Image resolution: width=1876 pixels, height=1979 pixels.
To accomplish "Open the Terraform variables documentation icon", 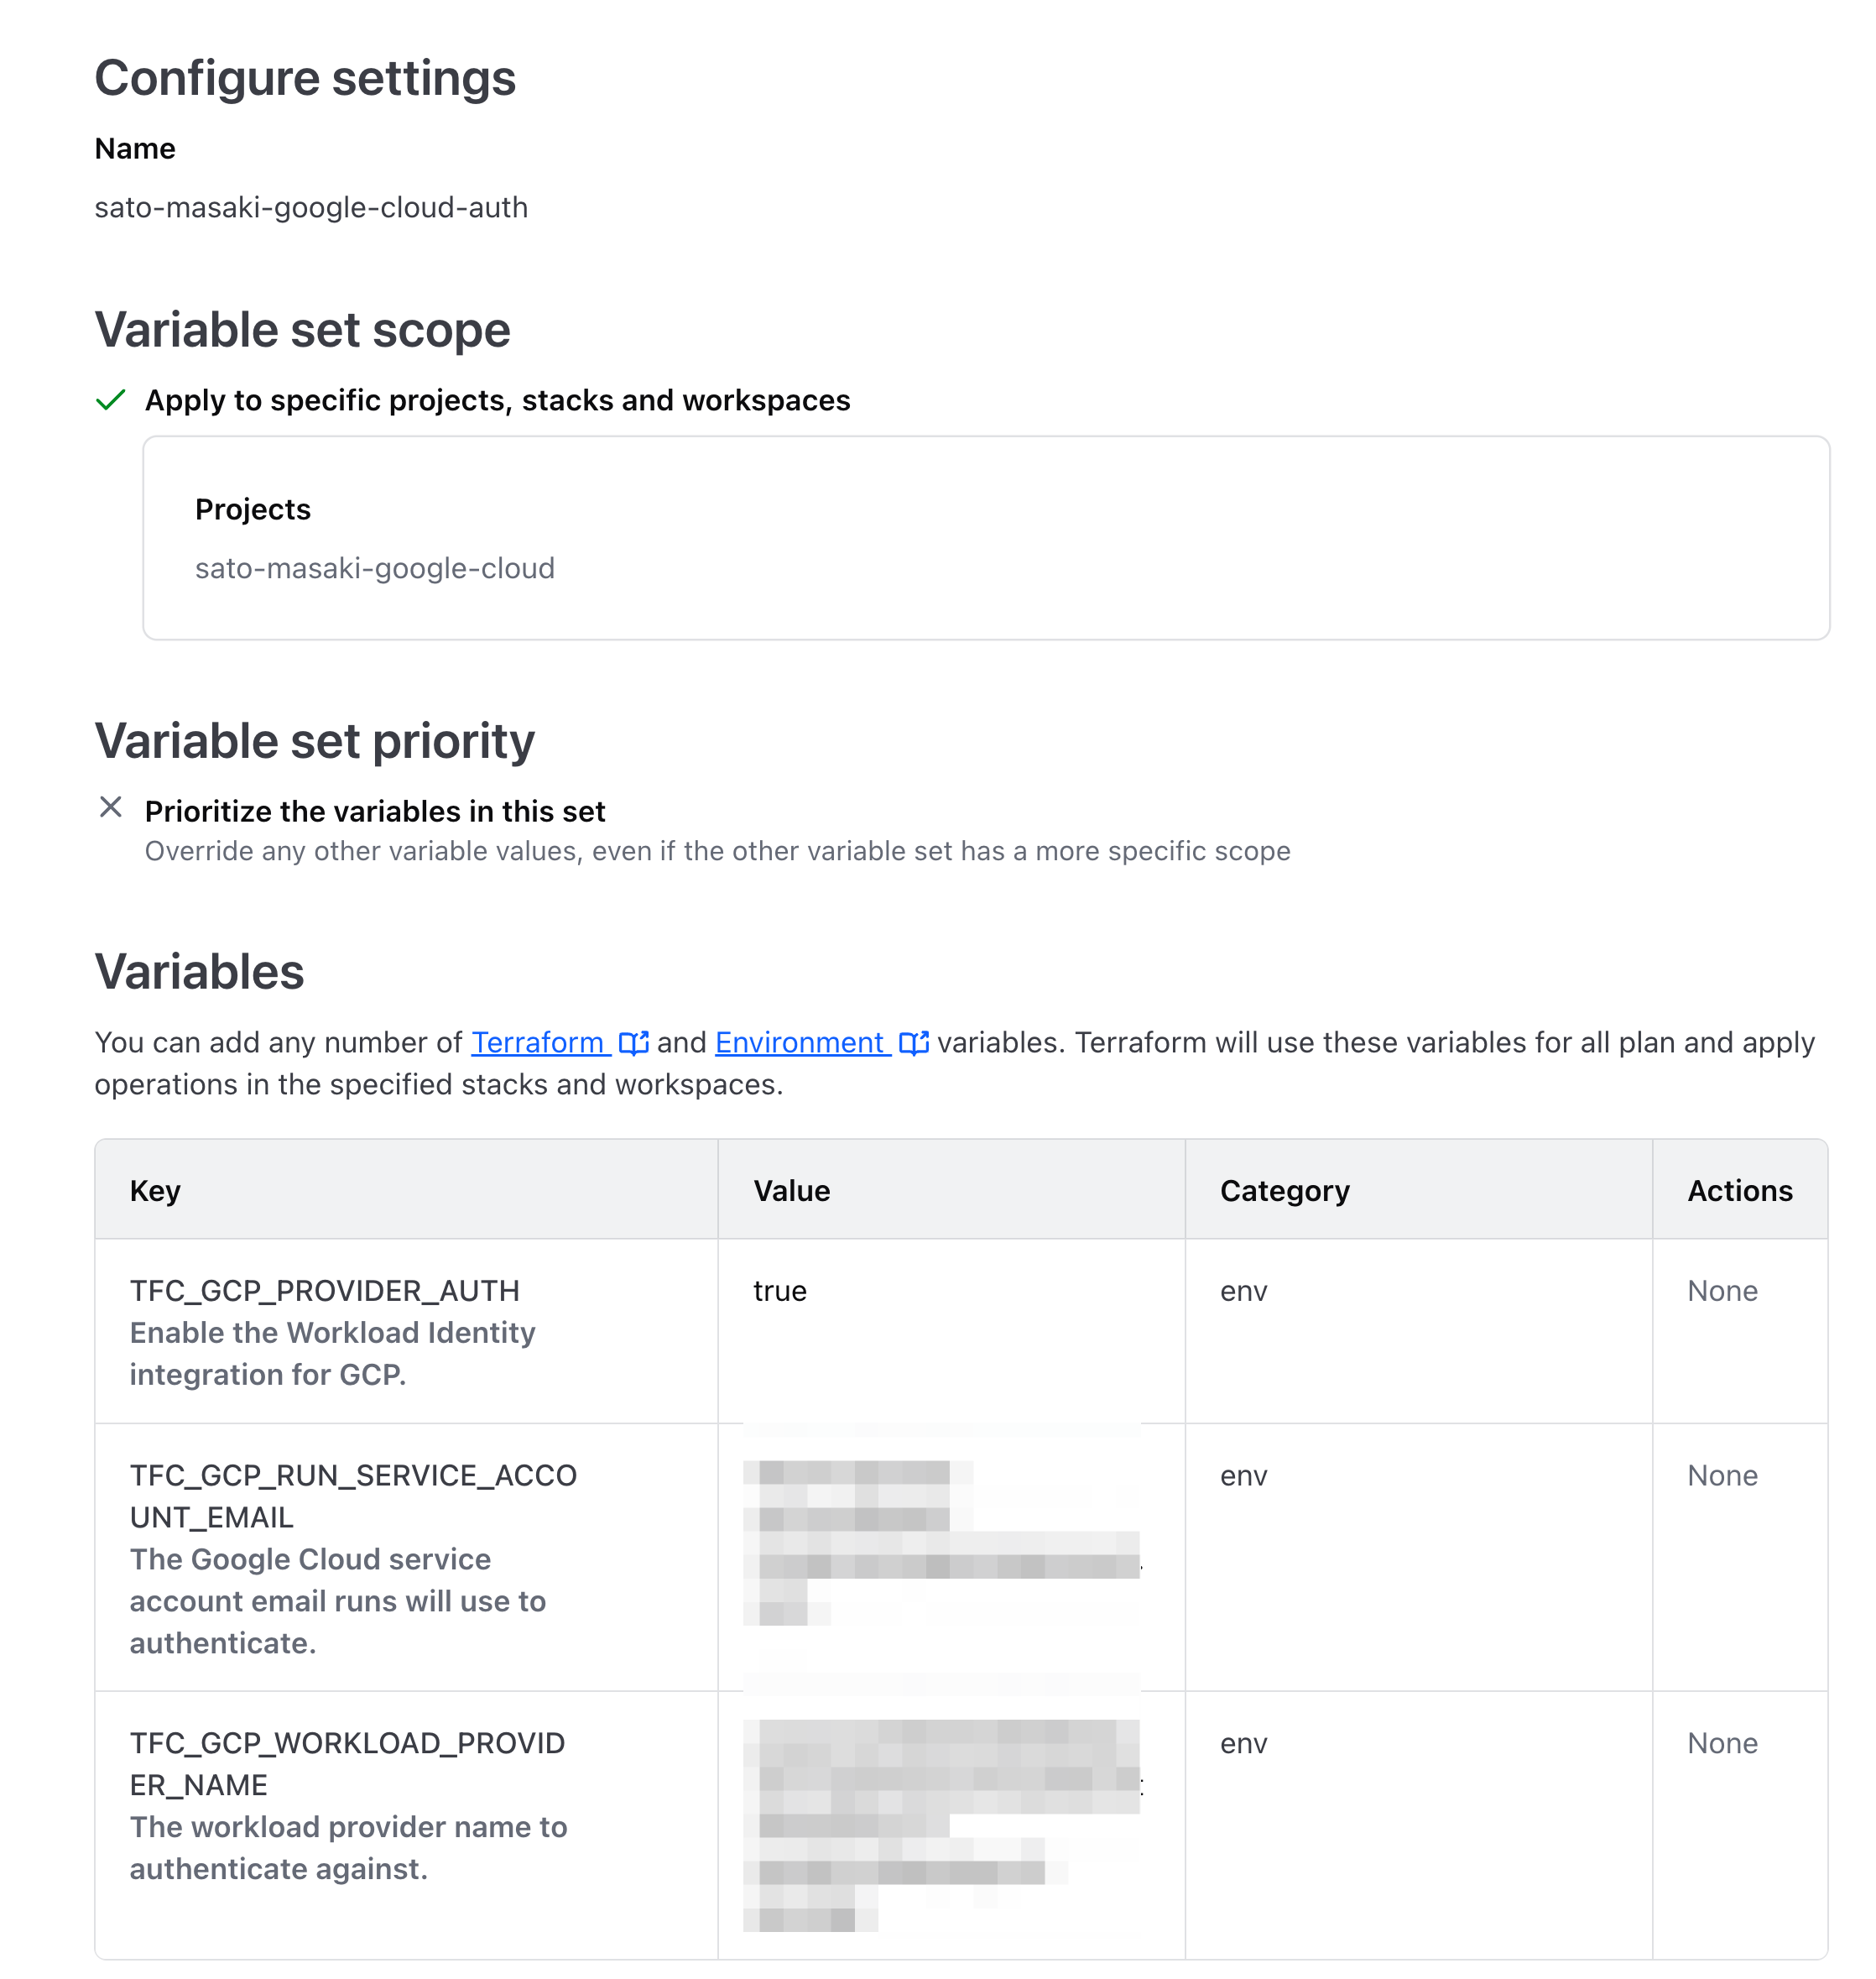I will (x=635, y=1042).
